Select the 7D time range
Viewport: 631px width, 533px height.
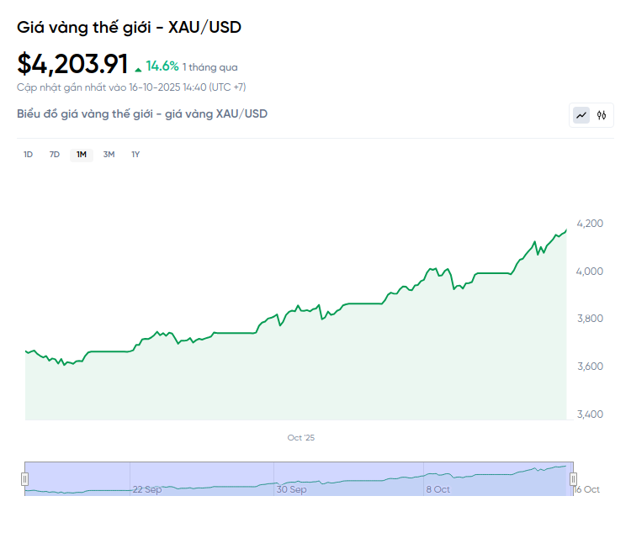(55, 154)
